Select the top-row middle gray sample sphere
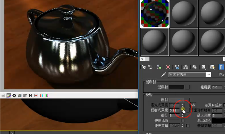This screenshot has height=134, width=225. pyautogui.click(x=184, y=14)
